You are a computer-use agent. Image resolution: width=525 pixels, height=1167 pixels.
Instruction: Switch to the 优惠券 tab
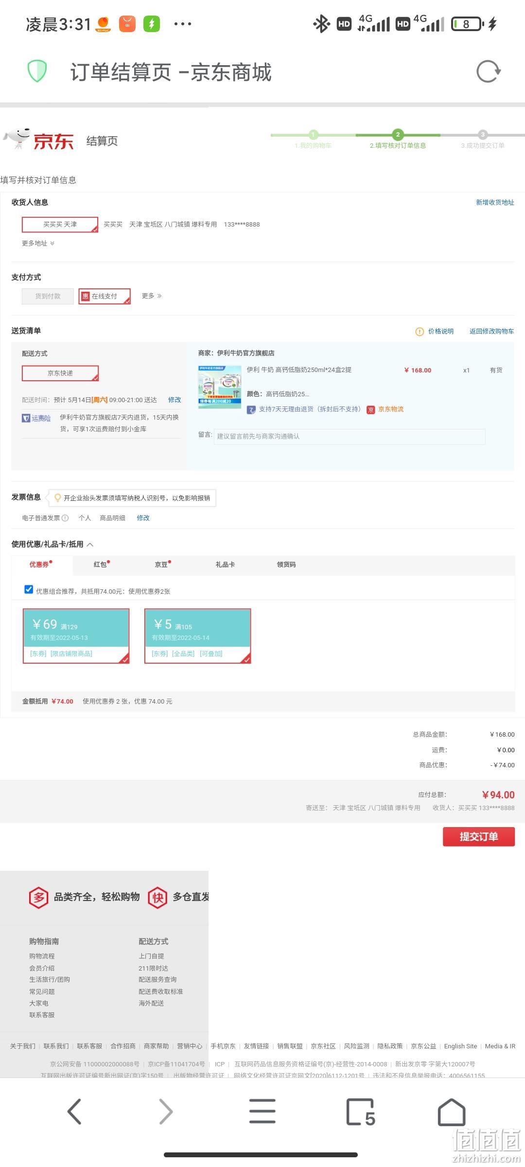41,565
